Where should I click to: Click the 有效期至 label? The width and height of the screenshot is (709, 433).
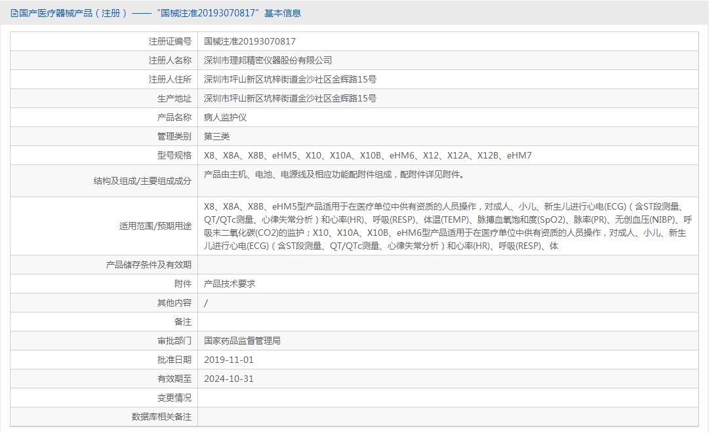click(174, 379)
